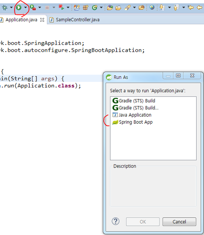Click Run with External Tools icon
The width and height of the screenshot is (204, 235).
click(33, 7)
